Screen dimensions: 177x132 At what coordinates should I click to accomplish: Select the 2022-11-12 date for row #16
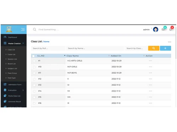point(116,103)
